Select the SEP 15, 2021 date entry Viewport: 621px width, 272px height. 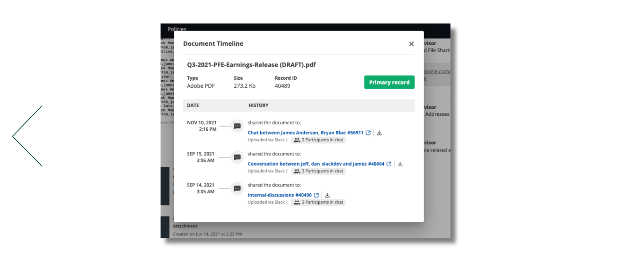[x=201, y=157]
